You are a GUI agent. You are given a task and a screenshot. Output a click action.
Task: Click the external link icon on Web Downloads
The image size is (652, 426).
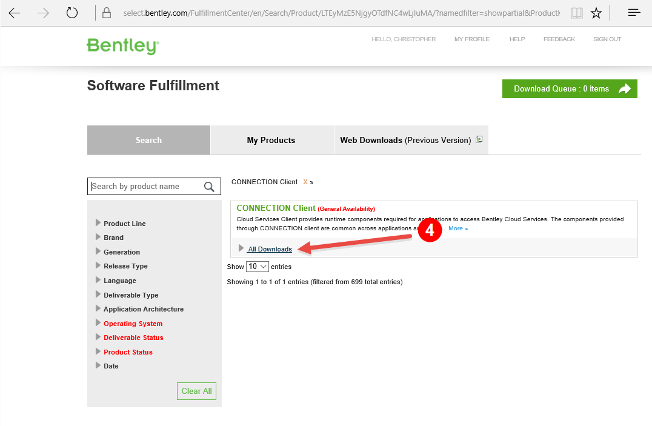(x=479, y=139)
